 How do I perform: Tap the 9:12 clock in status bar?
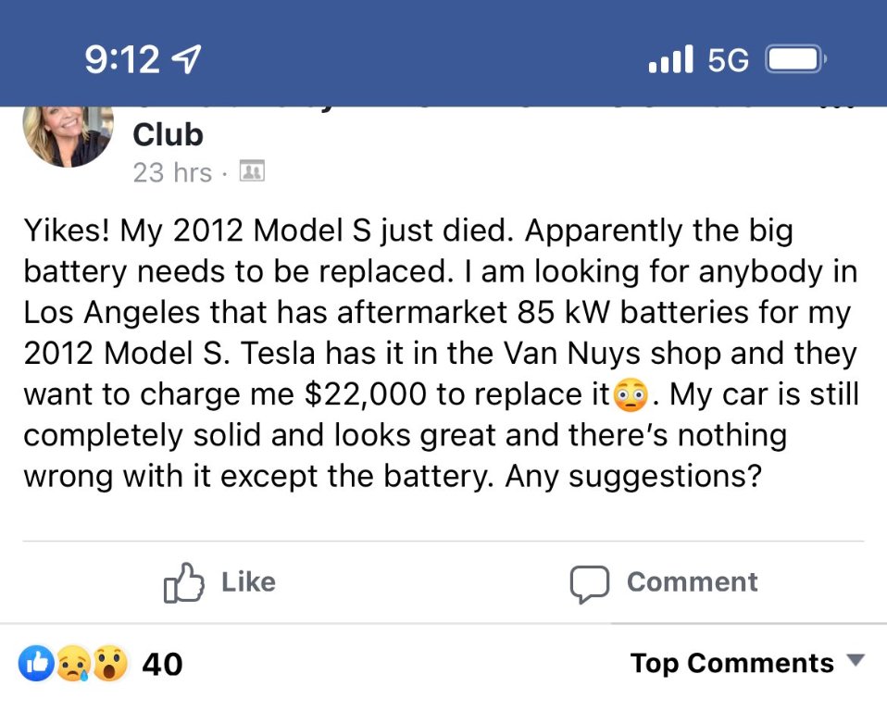coord(122,61)
